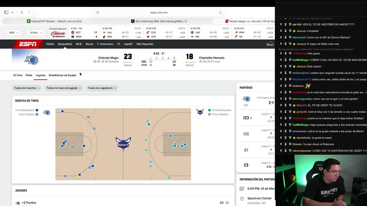Screen dimensions: 367x206
Task: Delete NetoGomez77's message with trash icon
Action: pos(281,79)
